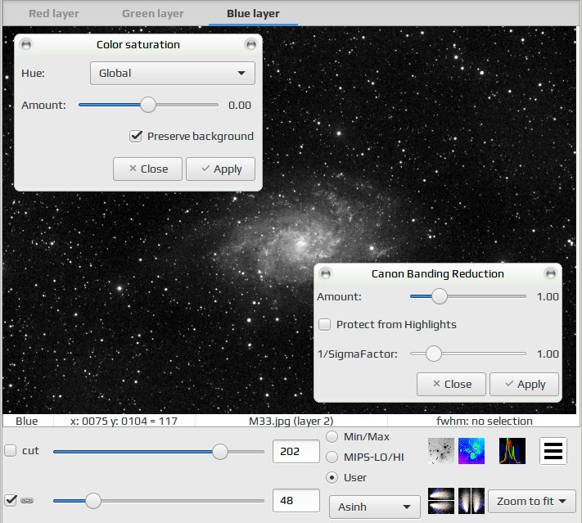Click left round button on Color saturation title
The height and width of the screenshot is (523, 582).
pyautogui.click(x=26, y=44)
